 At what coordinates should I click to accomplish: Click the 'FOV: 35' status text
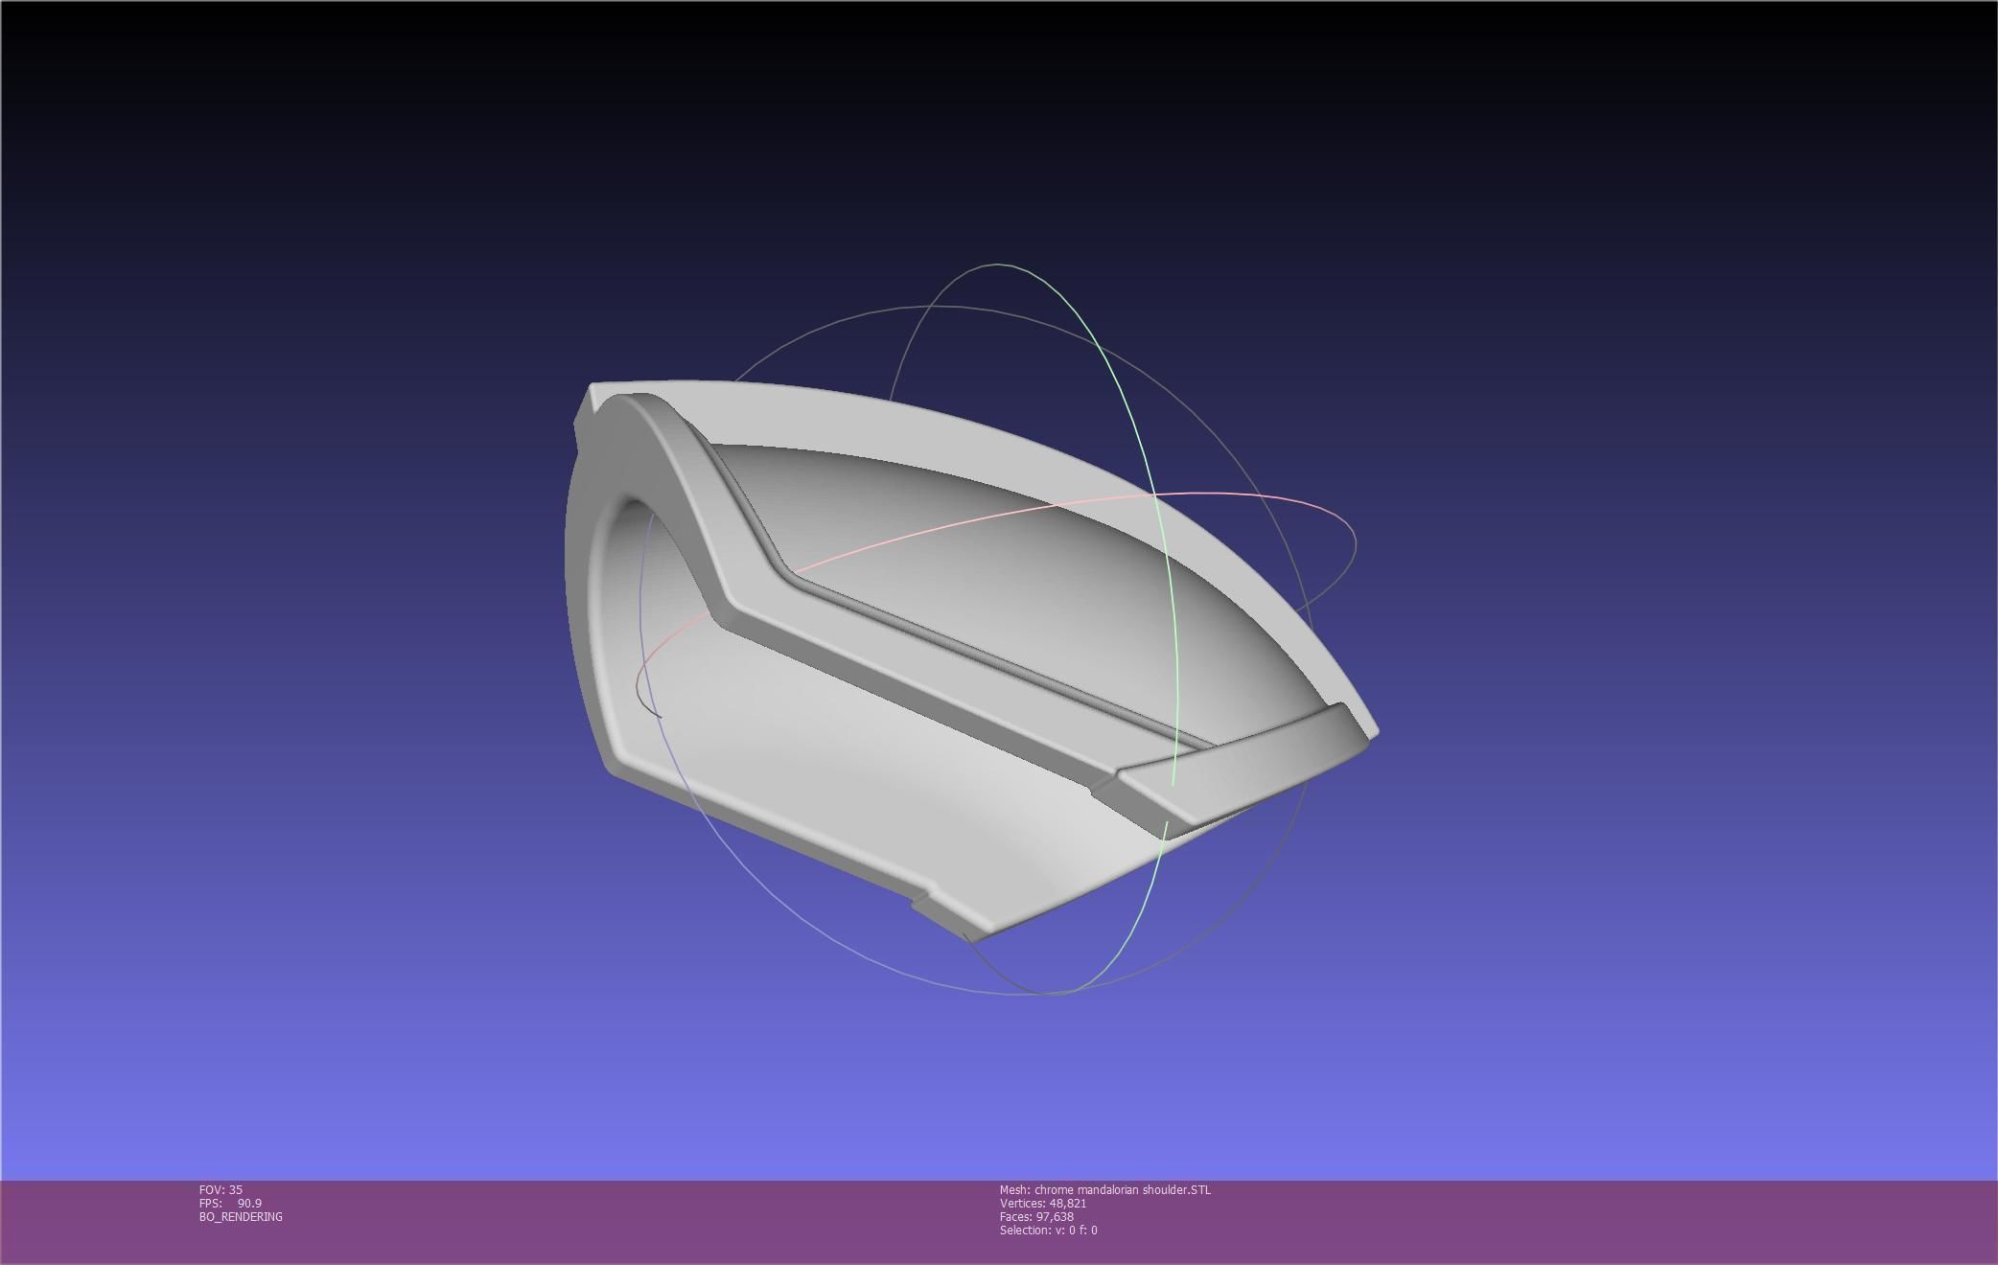[221, 1189]
